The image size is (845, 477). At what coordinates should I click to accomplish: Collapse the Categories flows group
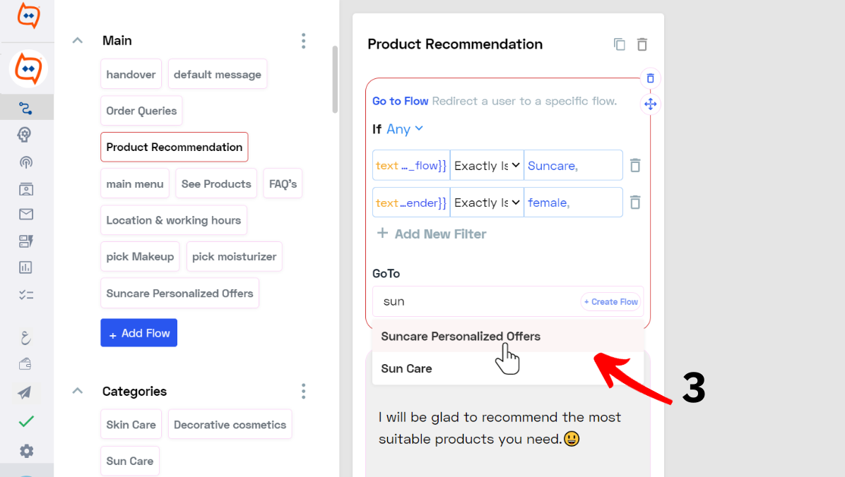[x=78, y=391]
